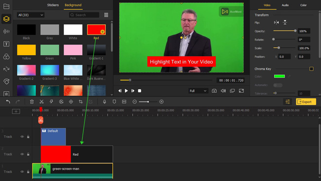
Task: Click the background Search field
Action: click(x=84, y=15)
